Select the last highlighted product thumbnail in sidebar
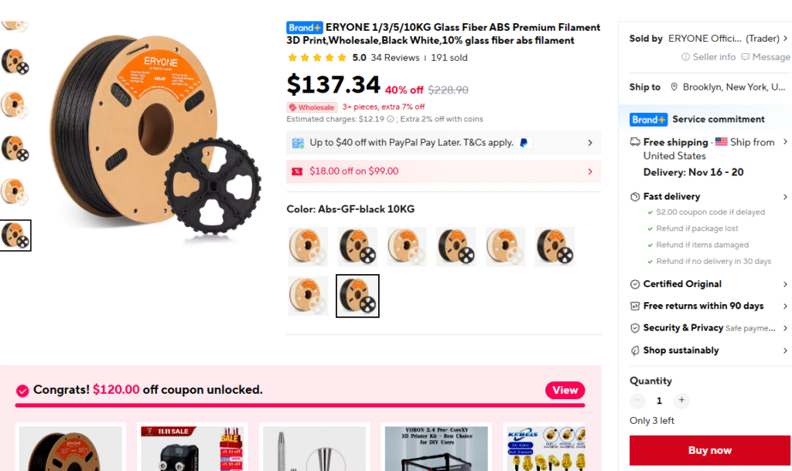792x471 pixels. tap(15, 235)
